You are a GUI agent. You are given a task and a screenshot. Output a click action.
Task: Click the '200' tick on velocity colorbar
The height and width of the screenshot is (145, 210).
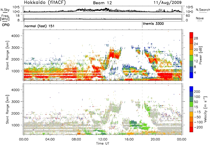click(197, 92)
